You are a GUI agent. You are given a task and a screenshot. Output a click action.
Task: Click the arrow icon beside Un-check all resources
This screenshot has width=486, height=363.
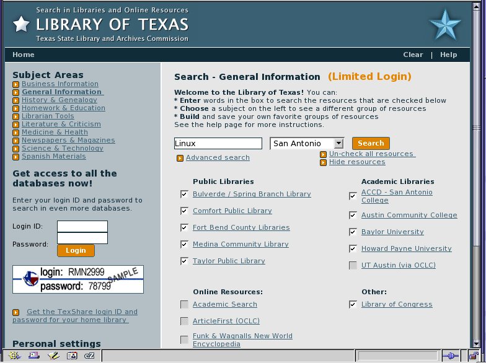[x=323, y=154]
